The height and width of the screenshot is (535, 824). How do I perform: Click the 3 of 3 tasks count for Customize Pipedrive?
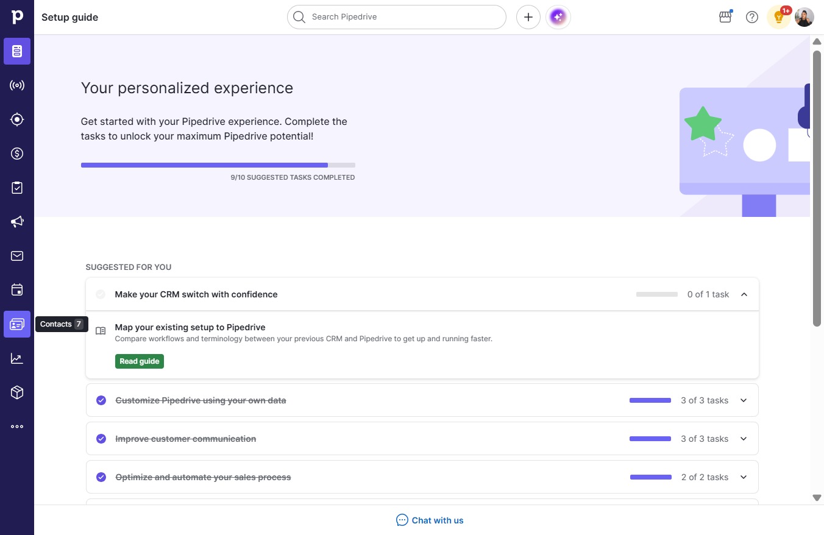[705, 400]
